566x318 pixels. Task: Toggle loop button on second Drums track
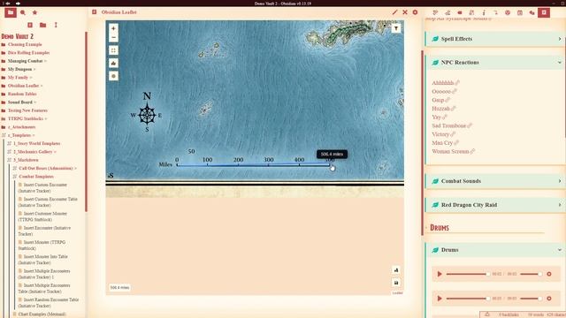pyautogui.click(x=549, y=299)
